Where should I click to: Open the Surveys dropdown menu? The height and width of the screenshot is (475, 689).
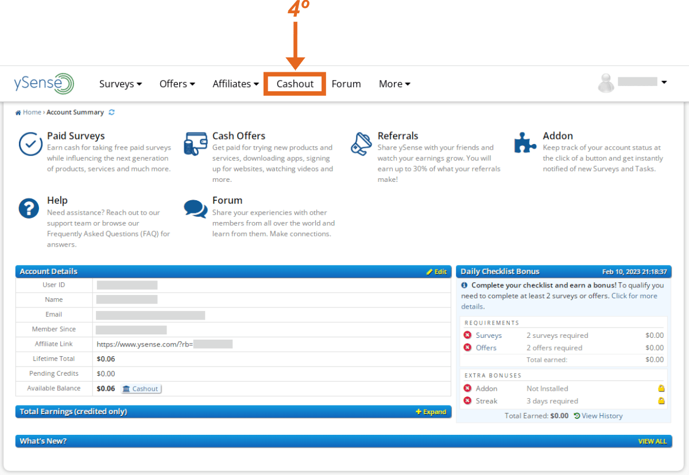[x=120, y=84]
